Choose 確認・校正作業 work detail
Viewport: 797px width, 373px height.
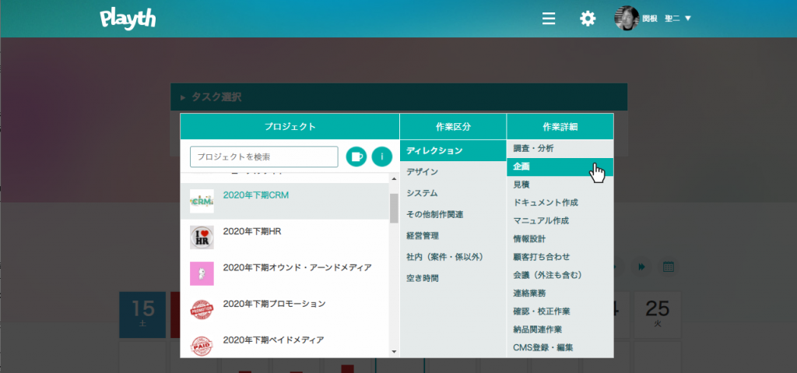click(x=560, y=311)
